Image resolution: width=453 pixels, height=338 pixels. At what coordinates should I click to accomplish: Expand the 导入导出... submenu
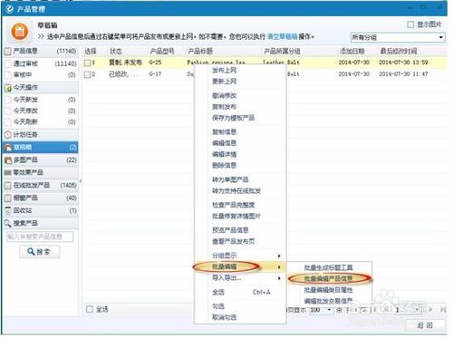tap(240, 278)
